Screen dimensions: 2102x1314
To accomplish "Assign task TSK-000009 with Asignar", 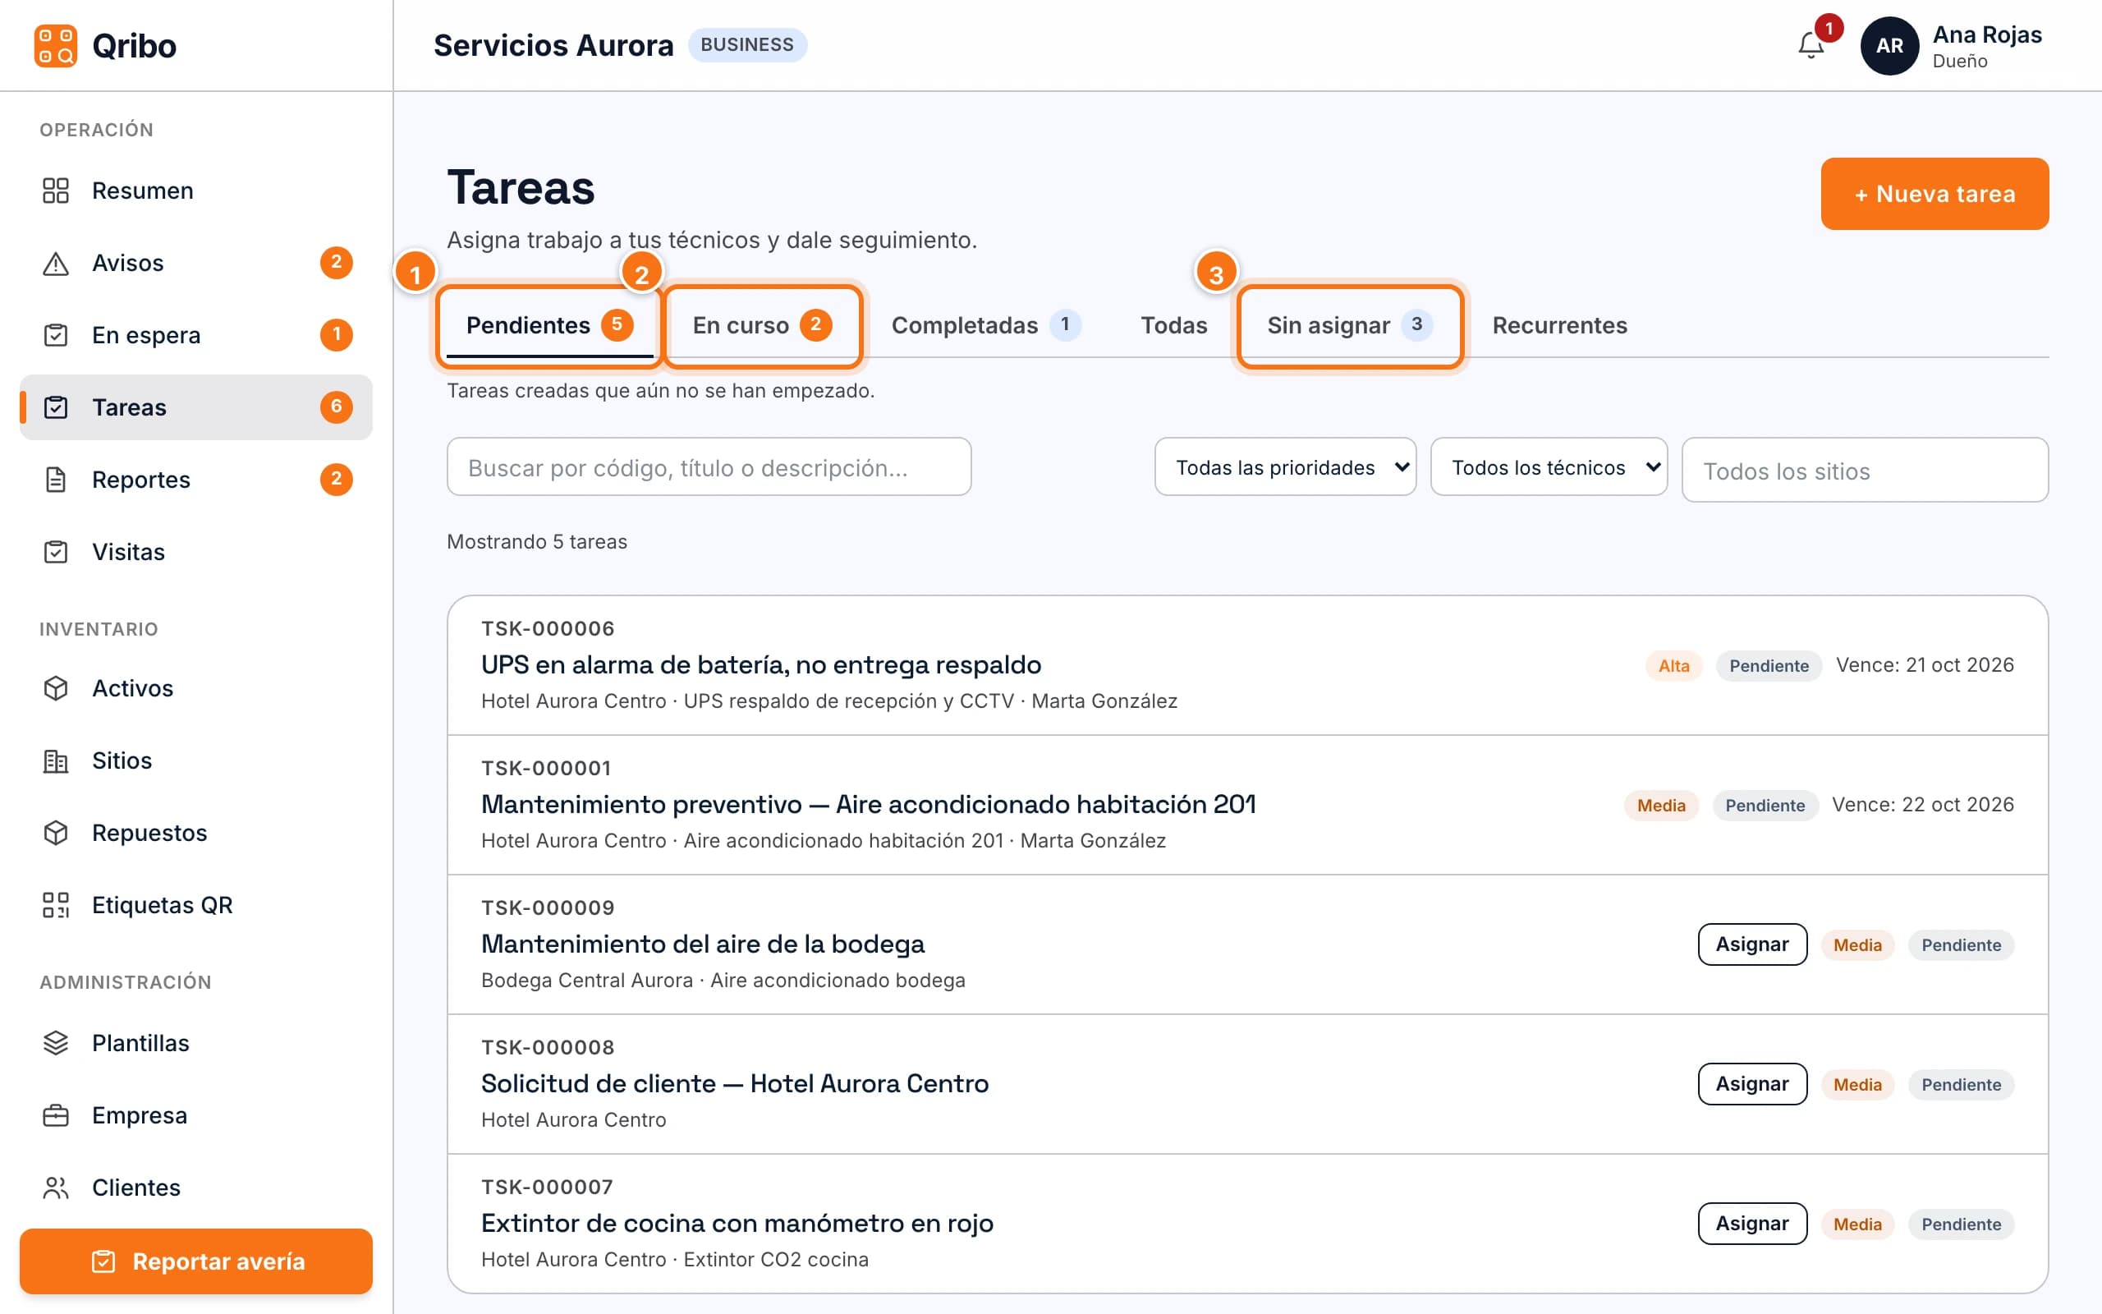I will [x=1752, y=944].
